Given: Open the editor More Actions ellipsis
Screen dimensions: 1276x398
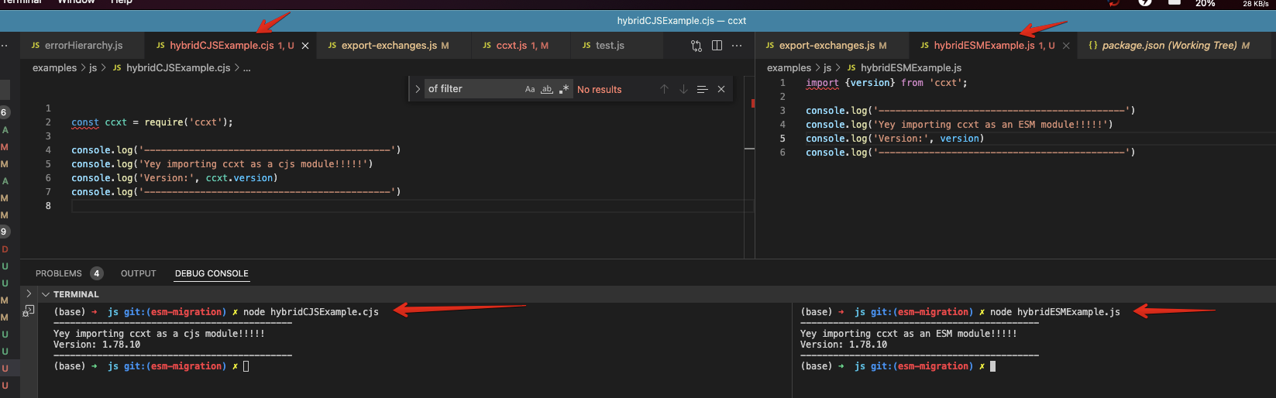Looking at the screenshot, I should click(737, 46).
